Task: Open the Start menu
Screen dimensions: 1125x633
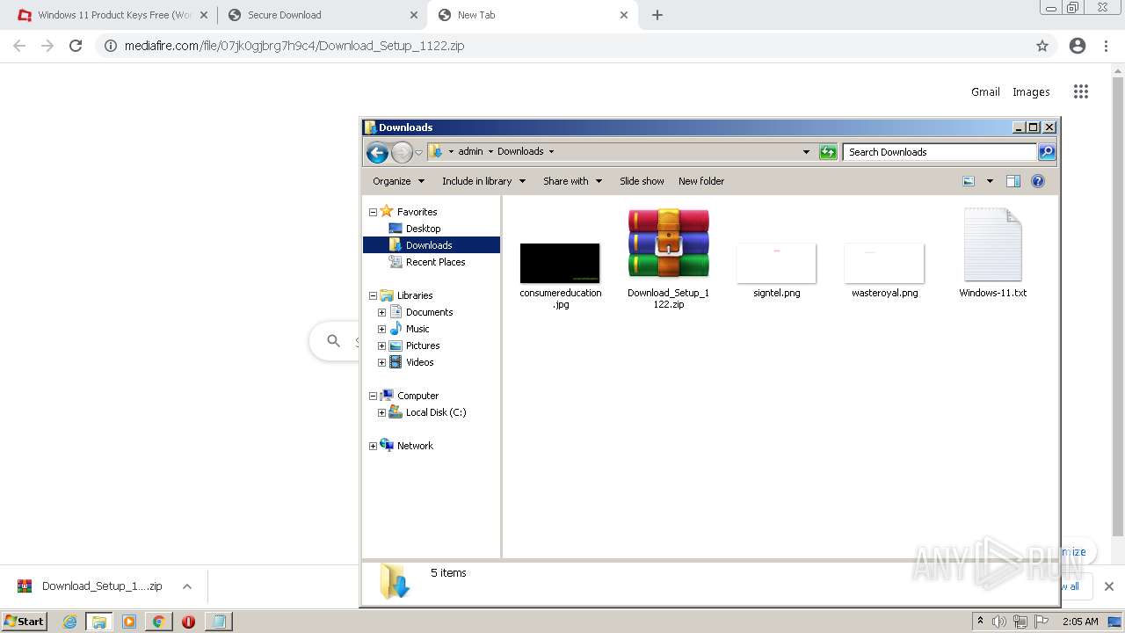Action: tap(25, 621)
